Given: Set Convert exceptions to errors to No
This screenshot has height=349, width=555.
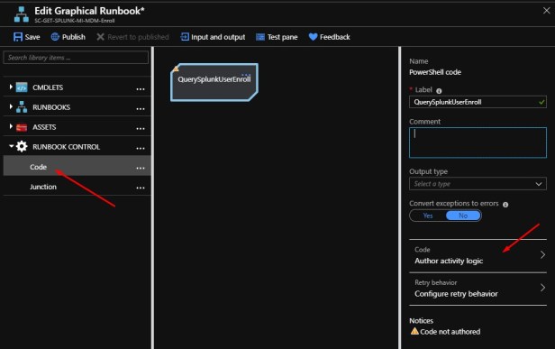Looking at the screenshot, I should (x=463, y=216).
